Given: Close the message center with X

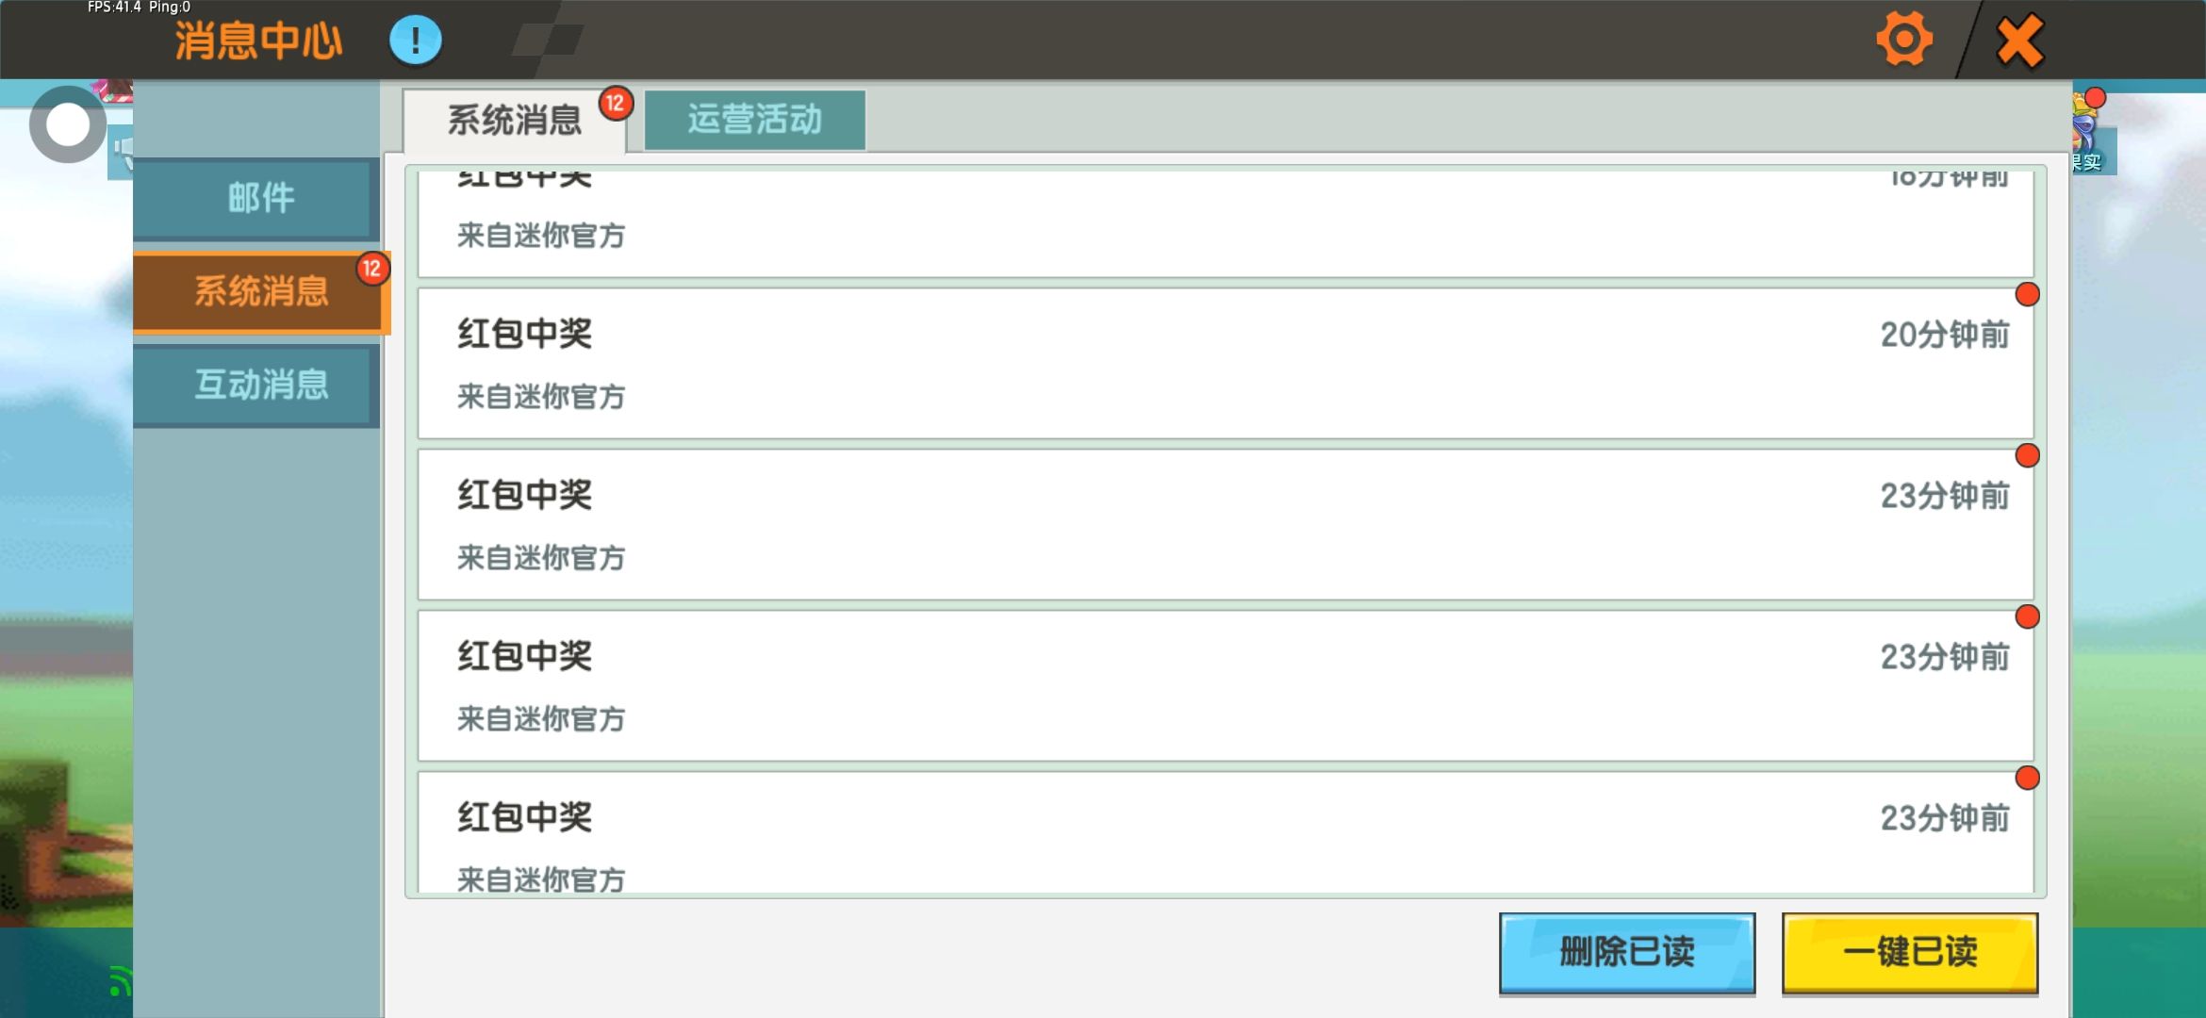Looking at the screenshot, I should coord(2019,41).
